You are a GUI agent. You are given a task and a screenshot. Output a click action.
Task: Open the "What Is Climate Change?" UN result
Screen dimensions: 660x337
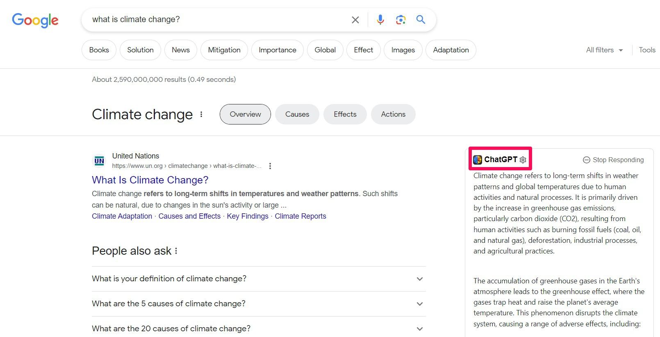(150, 180)
